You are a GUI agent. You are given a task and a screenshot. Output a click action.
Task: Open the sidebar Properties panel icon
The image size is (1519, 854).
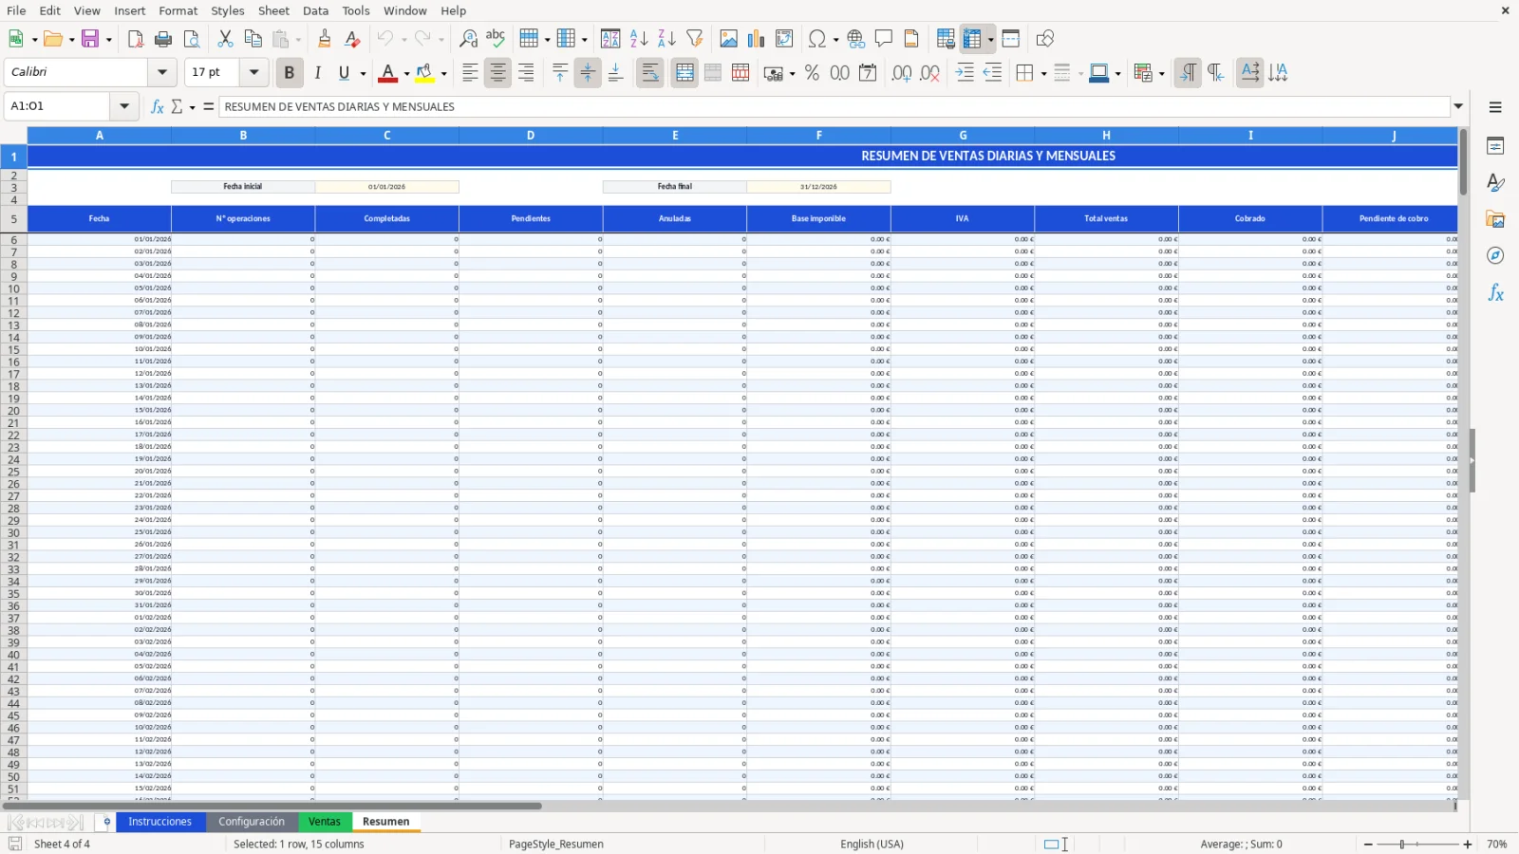pyautogui.click(x=1495, y=146)
